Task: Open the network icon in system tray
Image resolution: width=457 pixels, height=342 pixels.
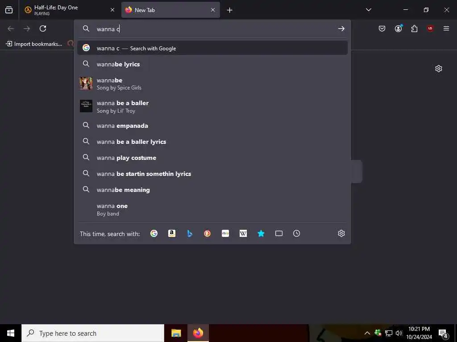Action: pyautogui.click(x=389, y=333)
